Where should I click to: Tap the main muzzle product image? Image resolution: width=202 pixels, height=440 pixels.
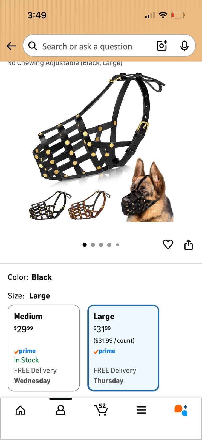[99, 127]
